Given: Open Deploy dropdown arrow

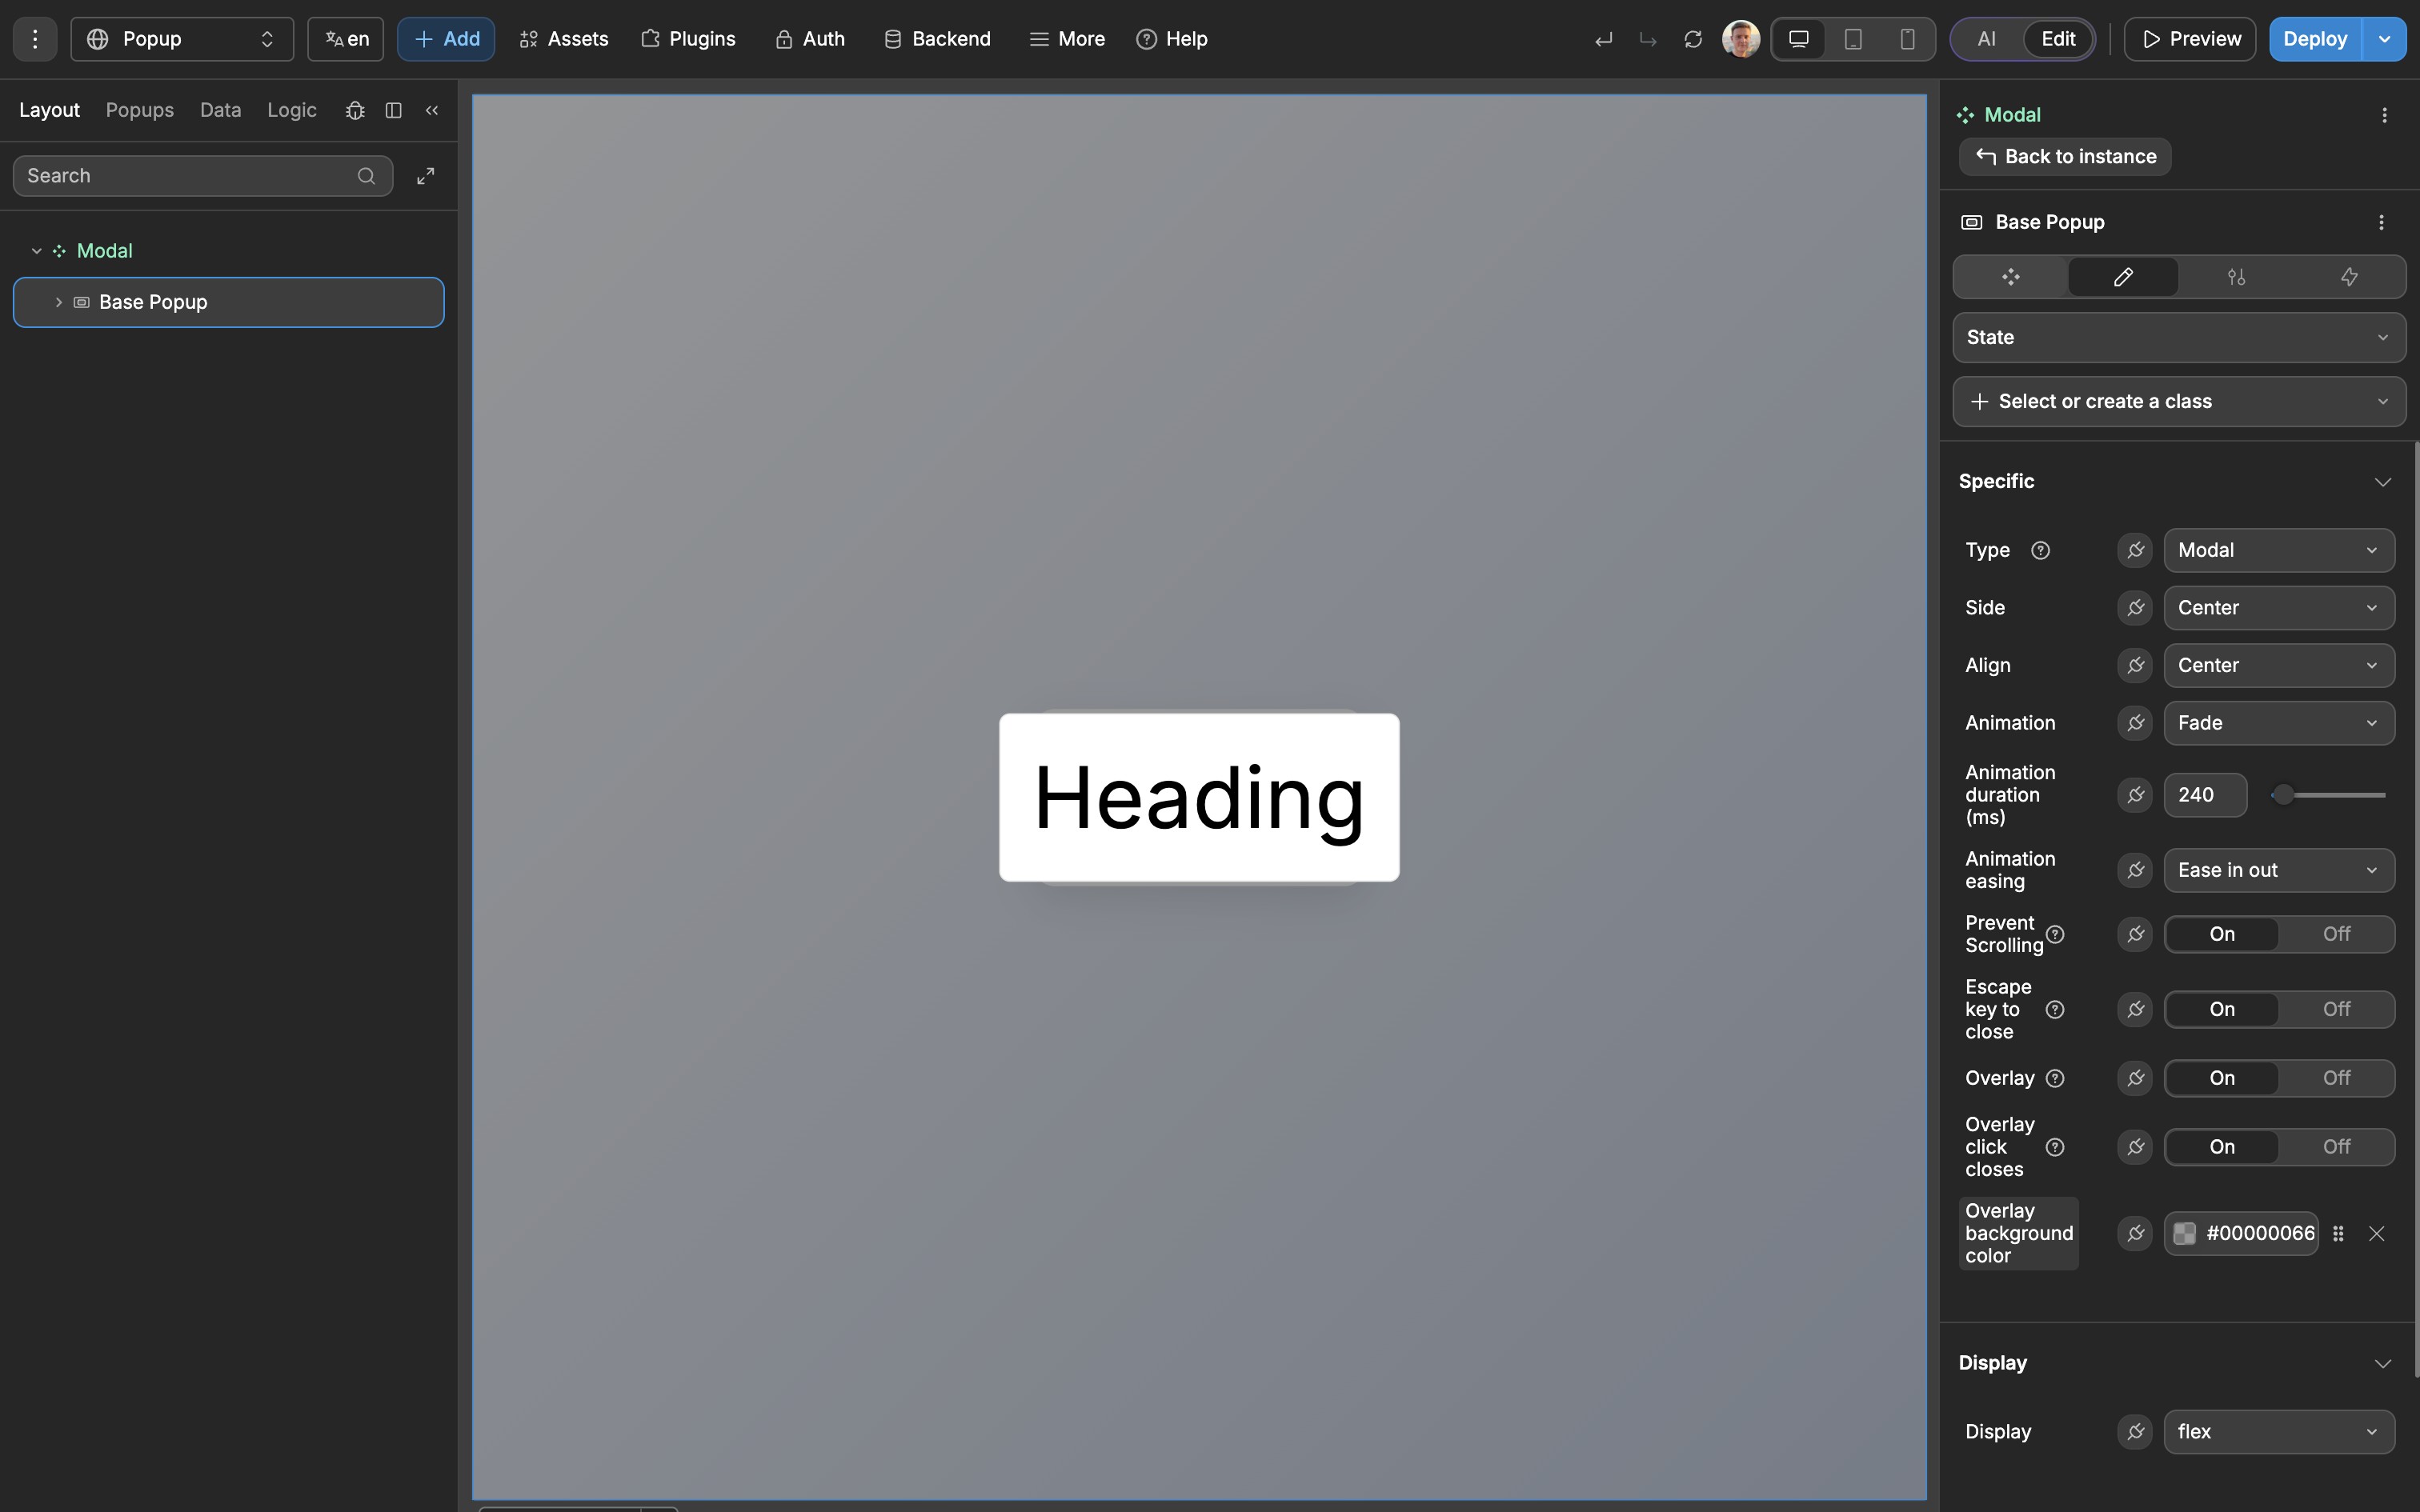Looking at the screenshot, I should point(2384,39).
